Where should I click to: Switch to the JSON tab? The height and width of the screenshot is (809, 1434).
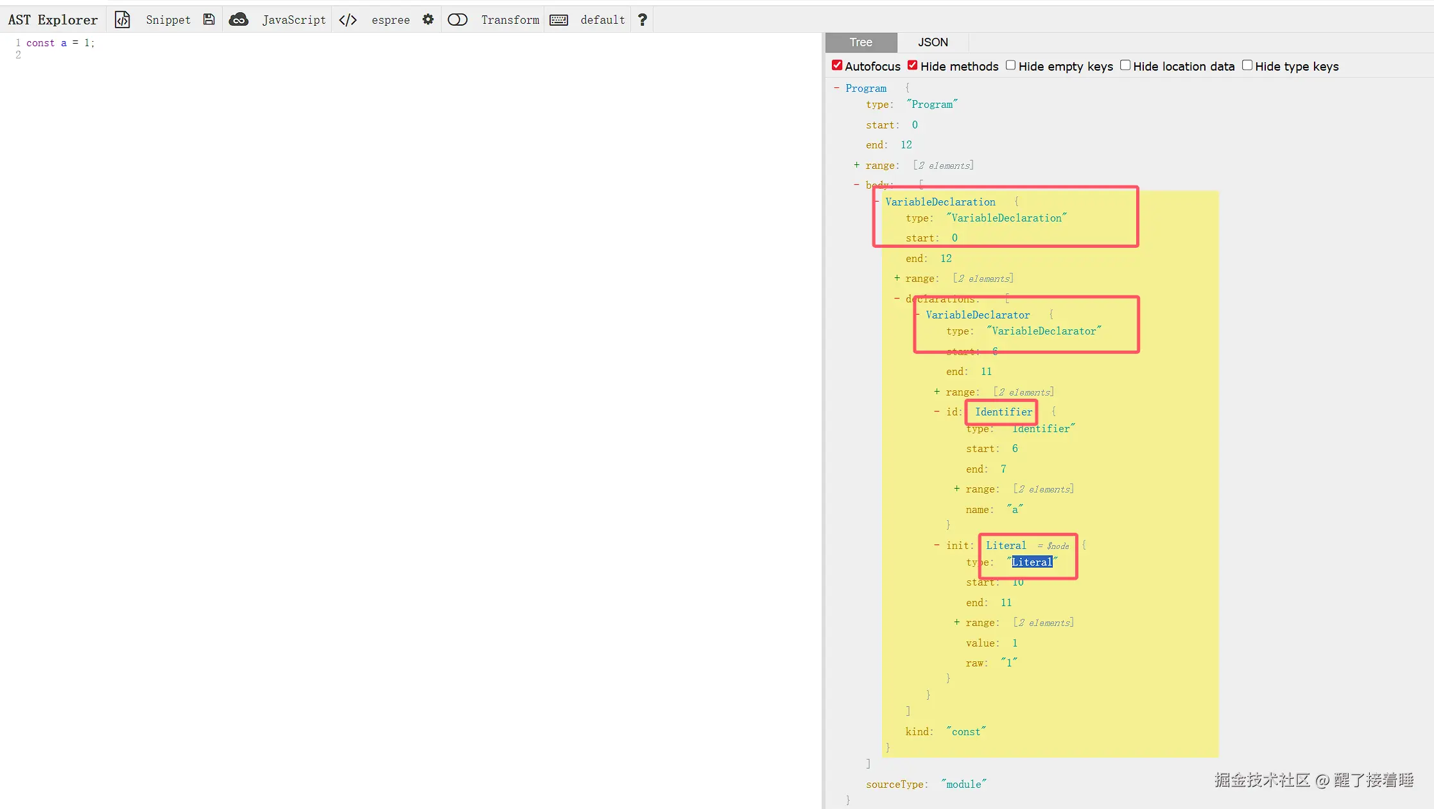932,42
